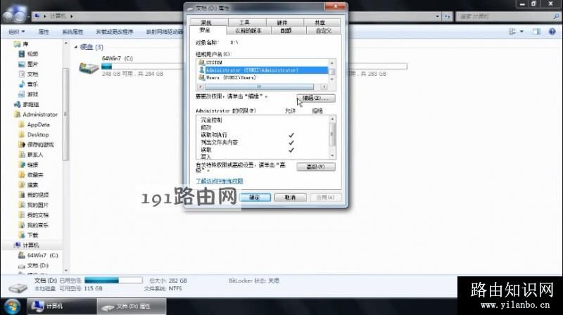This screenshot has width=563, height=315.
Task: Open Explorer help icon
Action: [552, 32]
